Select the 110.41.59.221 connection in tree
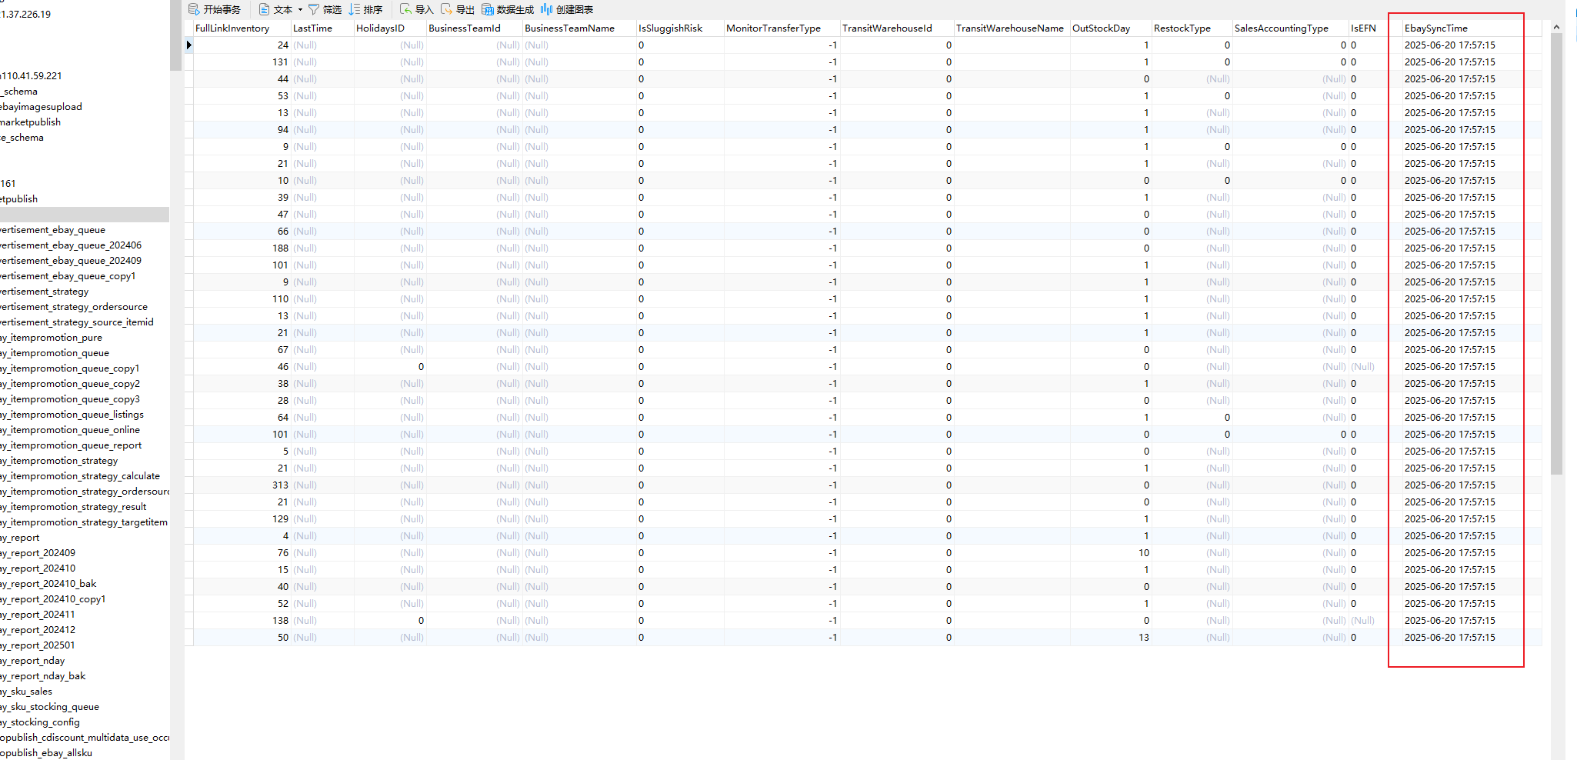The image size is (1577, 760). pos(32,76)
